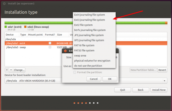Toggle Format checkbox for /dev/sda1
This screenshot has width=172, height=111.
coord(50,43)
